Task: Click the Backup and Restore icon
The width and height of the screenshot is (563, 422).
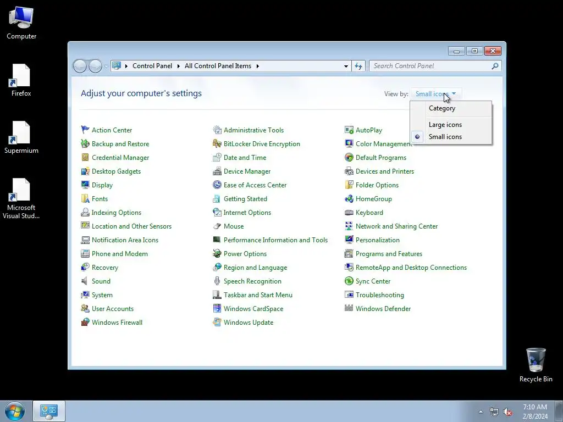Action: click(x=85, y=143)
